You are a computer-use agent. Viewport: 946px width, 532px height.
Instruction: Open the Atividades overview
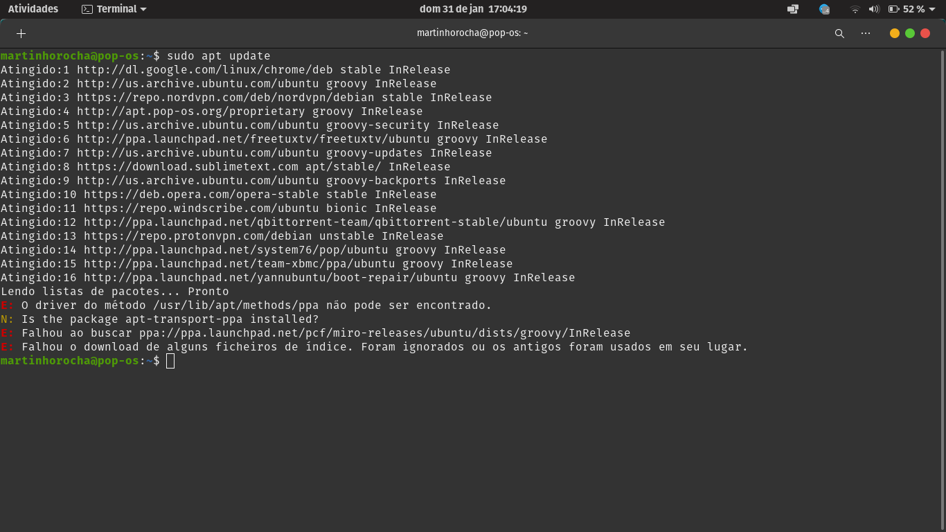tap(33, 9)
